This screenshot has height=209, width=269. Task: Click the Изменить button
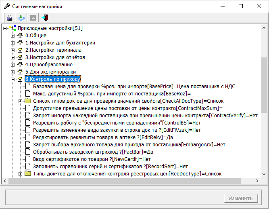point(241,198)
